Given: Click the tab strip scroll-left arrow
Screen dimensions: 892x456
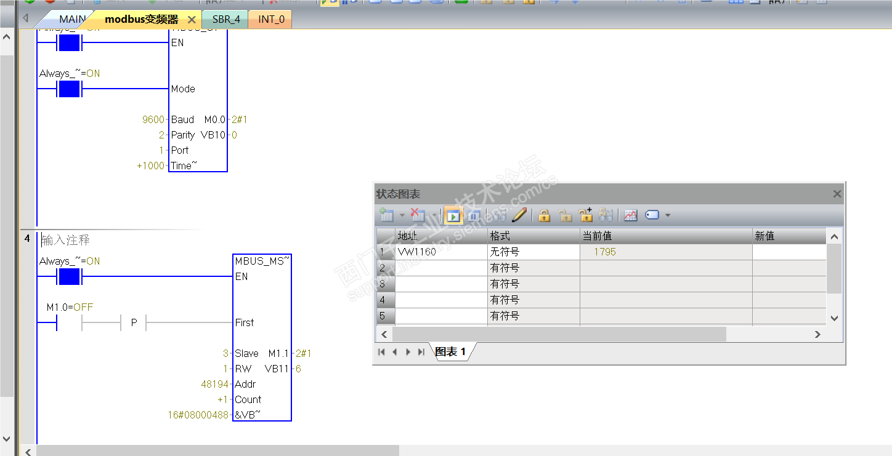Looking at the screenshot, I should (x=25, y=18).
